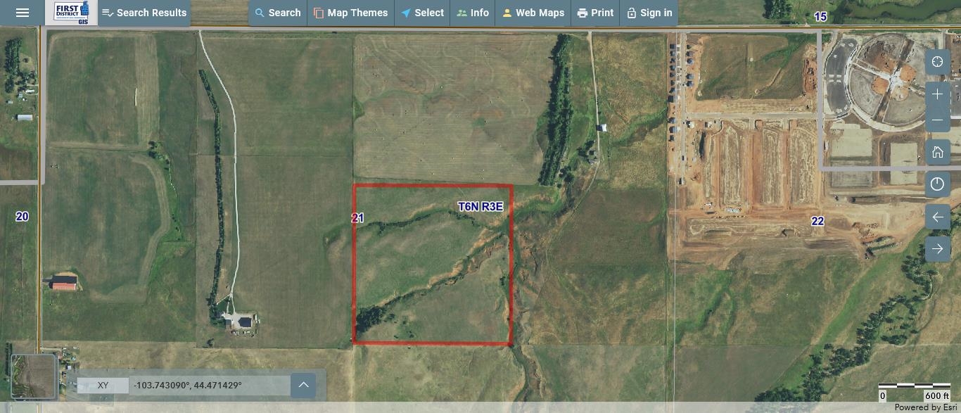Open the Map Themes dropdown
Image resolution: width=961 pixels, height=413 pixels.
tap(350, 12)
